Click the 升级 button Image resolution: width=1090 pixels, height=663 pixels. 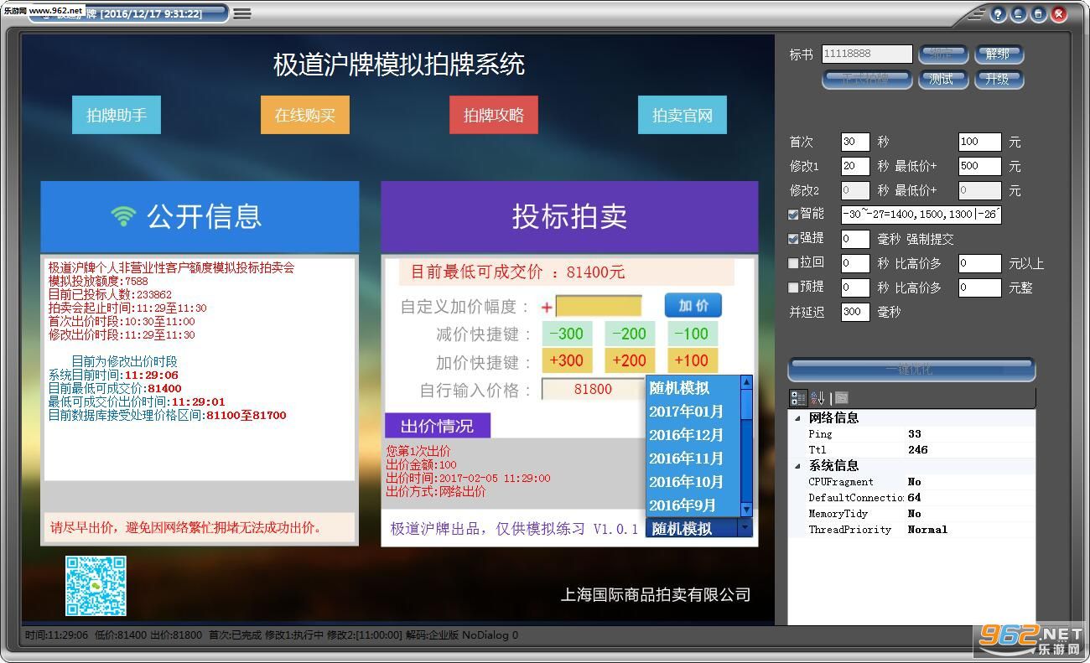(x=998, y=79)
